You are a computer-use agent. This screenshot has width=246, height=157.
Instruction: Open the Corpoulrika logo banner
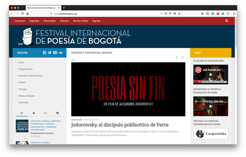click(x=211, y=134)
